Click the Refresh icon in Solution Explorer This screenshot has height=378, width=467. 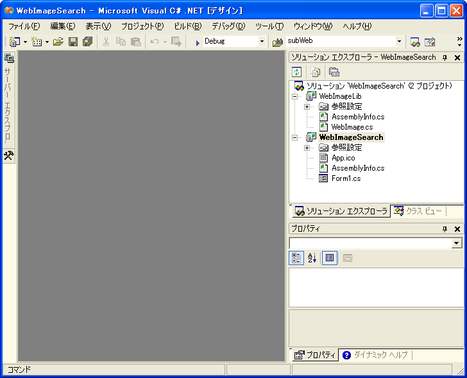(296, 72)
